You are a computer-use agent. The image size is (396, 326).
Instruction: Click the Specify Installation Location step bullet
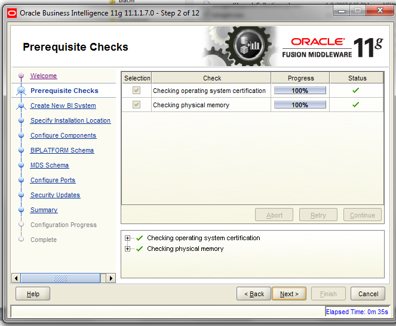coord(22,120)
